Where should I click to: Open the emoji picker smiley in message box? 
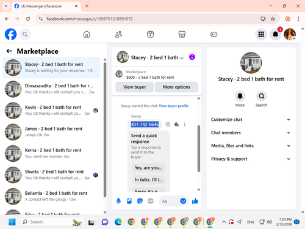point(183,201)
